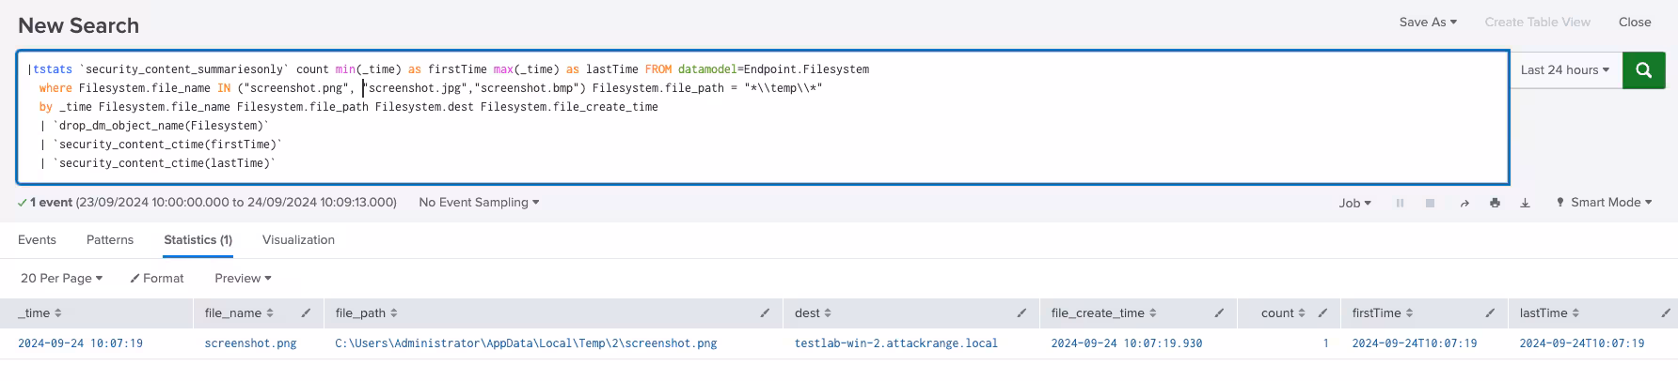1678x381 pixels.
Task: Expand the No Event Sampling menu
Action: point(479,203)
